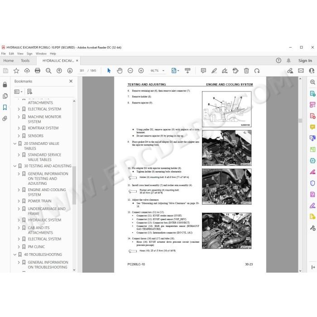The width and height of the screenshot is (317, 317).
Task: Click the security lock panel icon
Action: tap(5, 85)
